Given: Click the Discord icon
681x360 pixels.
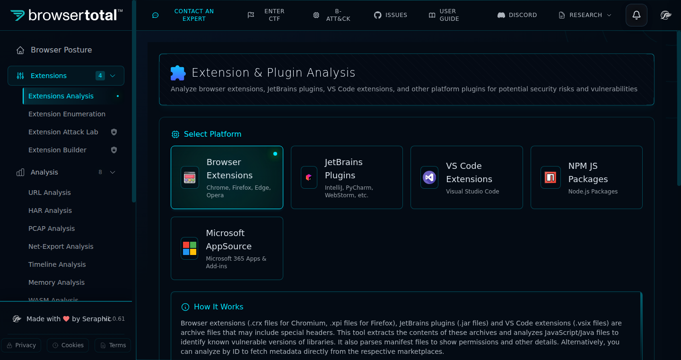Looking at the screenshot, I should click(501, 15).
